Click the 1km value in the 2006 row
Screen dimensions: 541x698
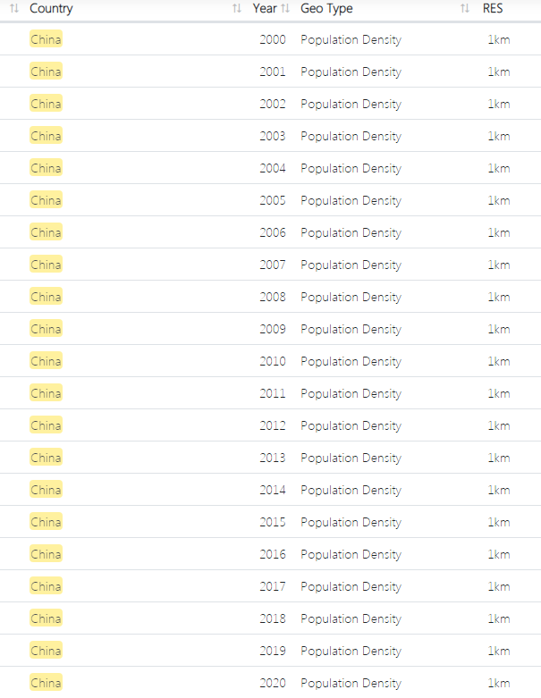(x=499, y=232)
